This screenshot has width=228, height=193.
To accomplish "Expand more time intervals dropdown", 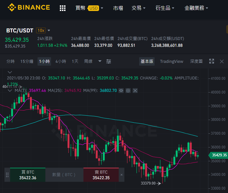I will [x=100, y=61].
